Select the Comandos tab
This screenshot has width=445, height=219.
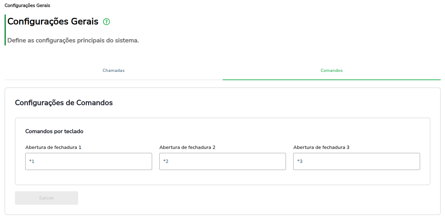click(332, 70)
